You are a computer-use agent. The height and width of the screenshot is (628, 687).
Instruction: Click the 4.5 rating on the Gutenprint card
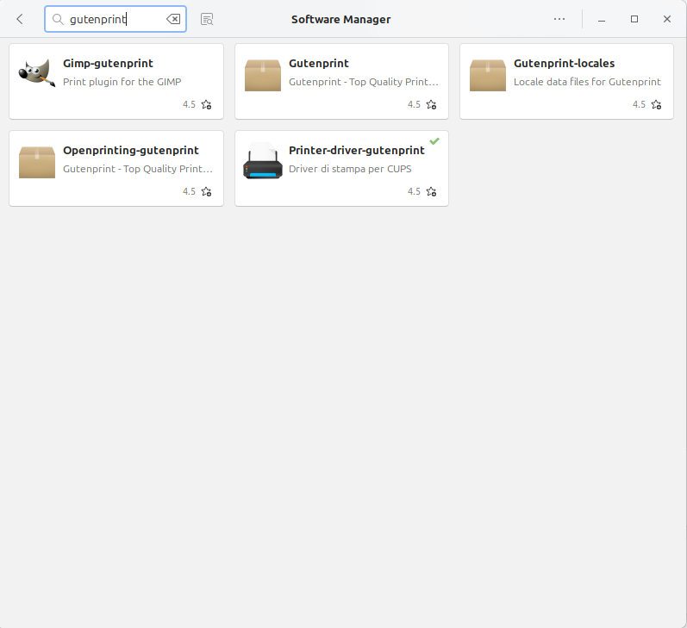(x=414, y=105)
